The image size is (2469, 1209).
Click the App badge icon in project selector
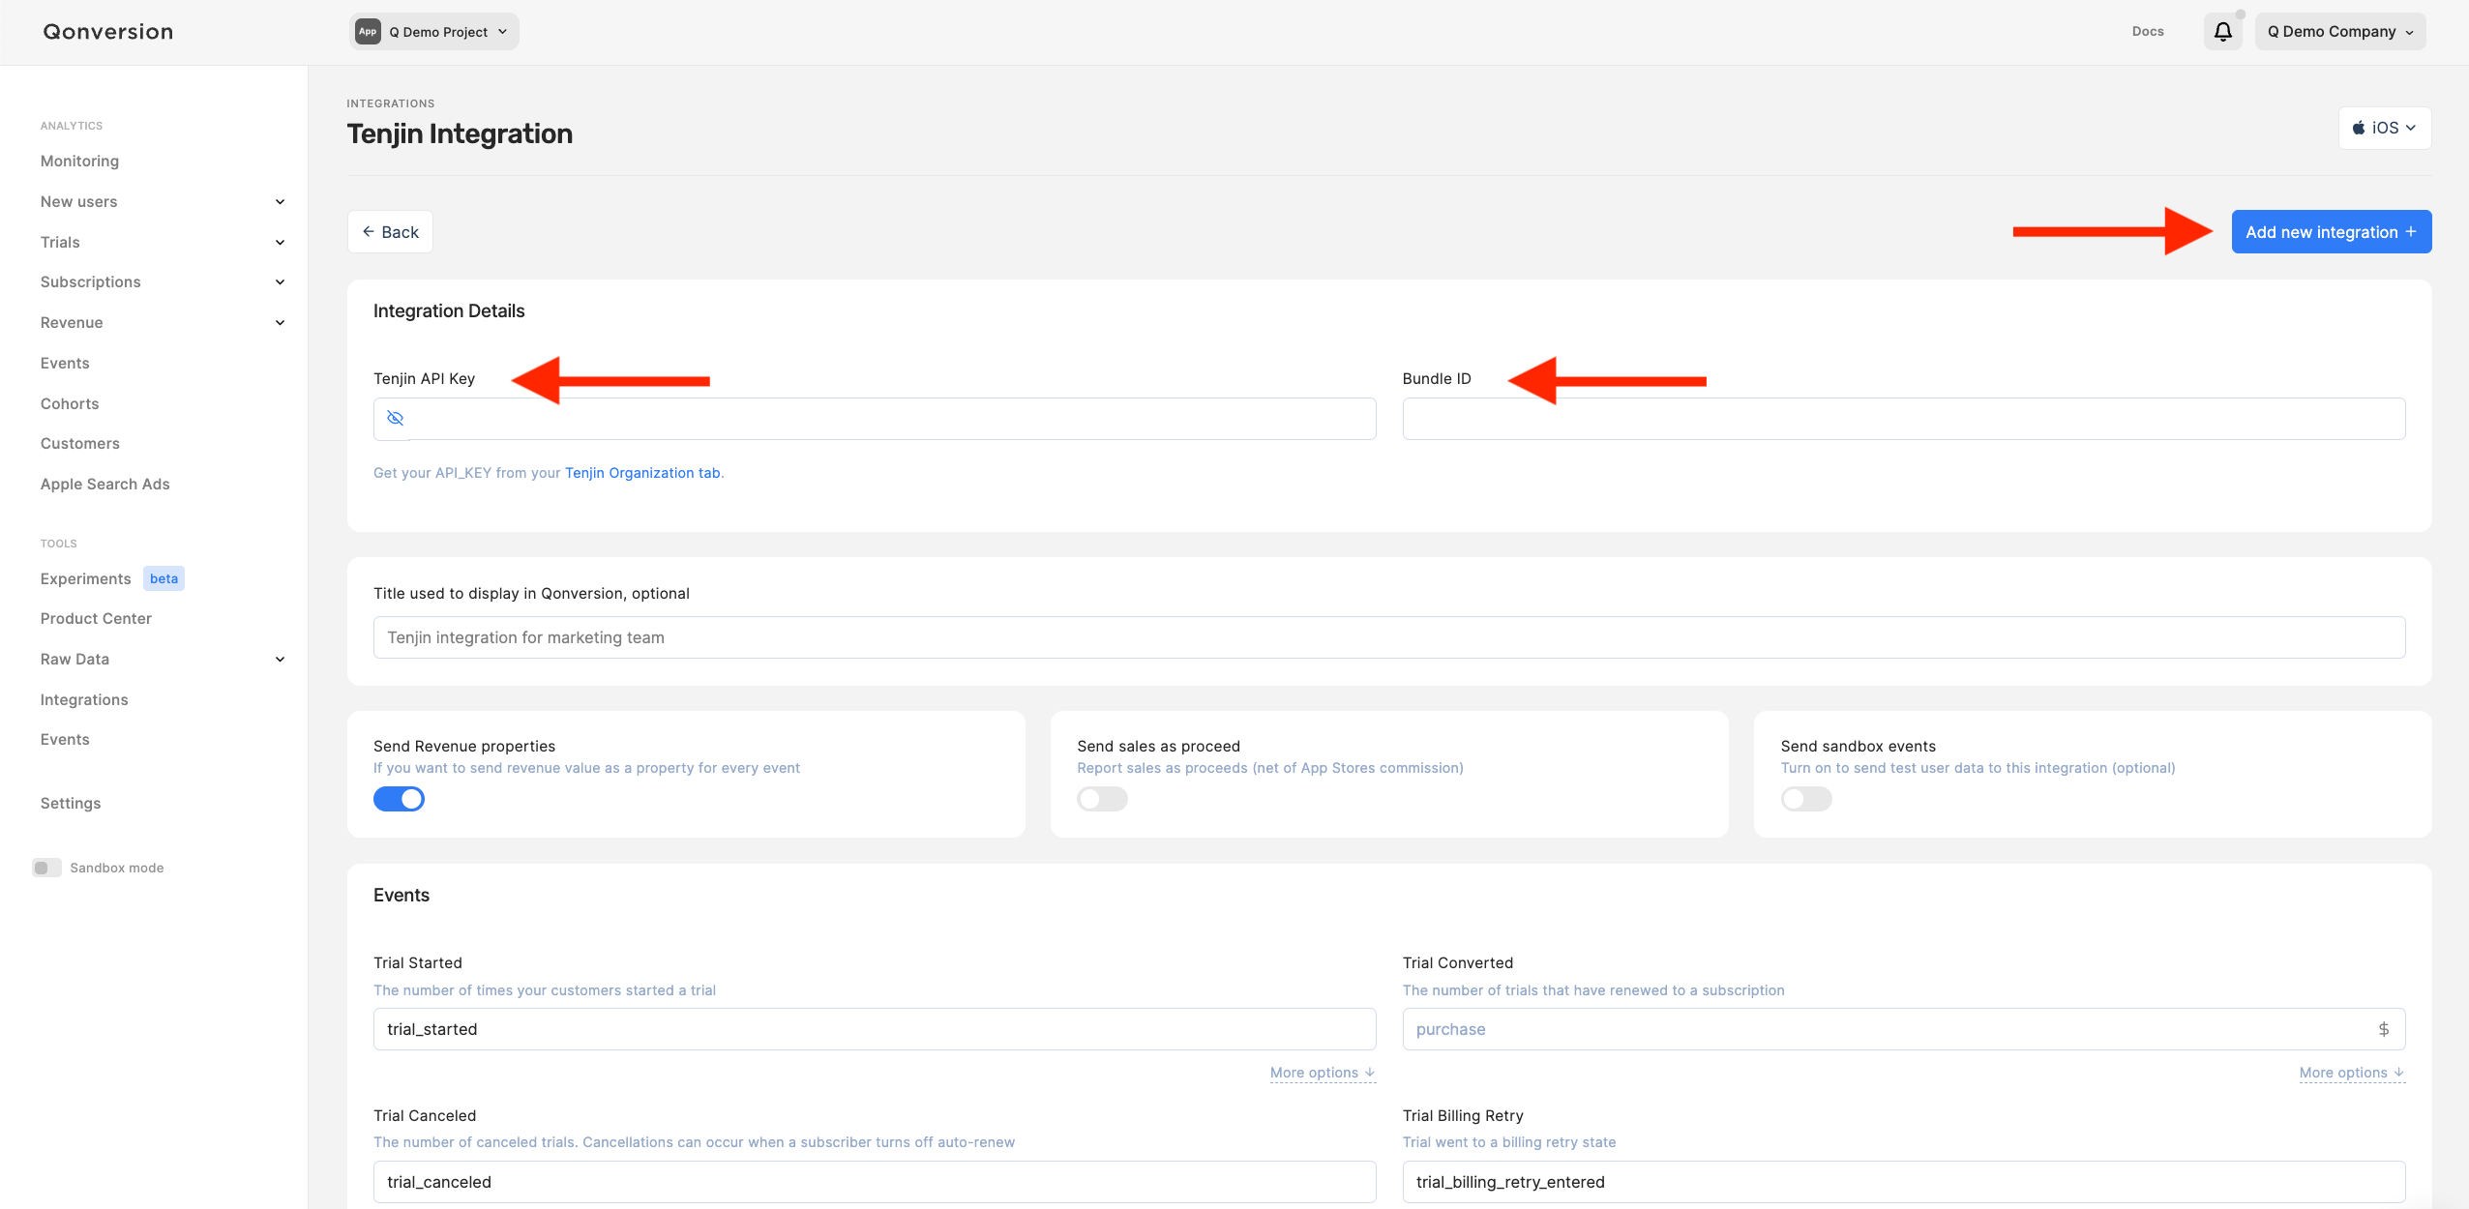click(368, 32)
